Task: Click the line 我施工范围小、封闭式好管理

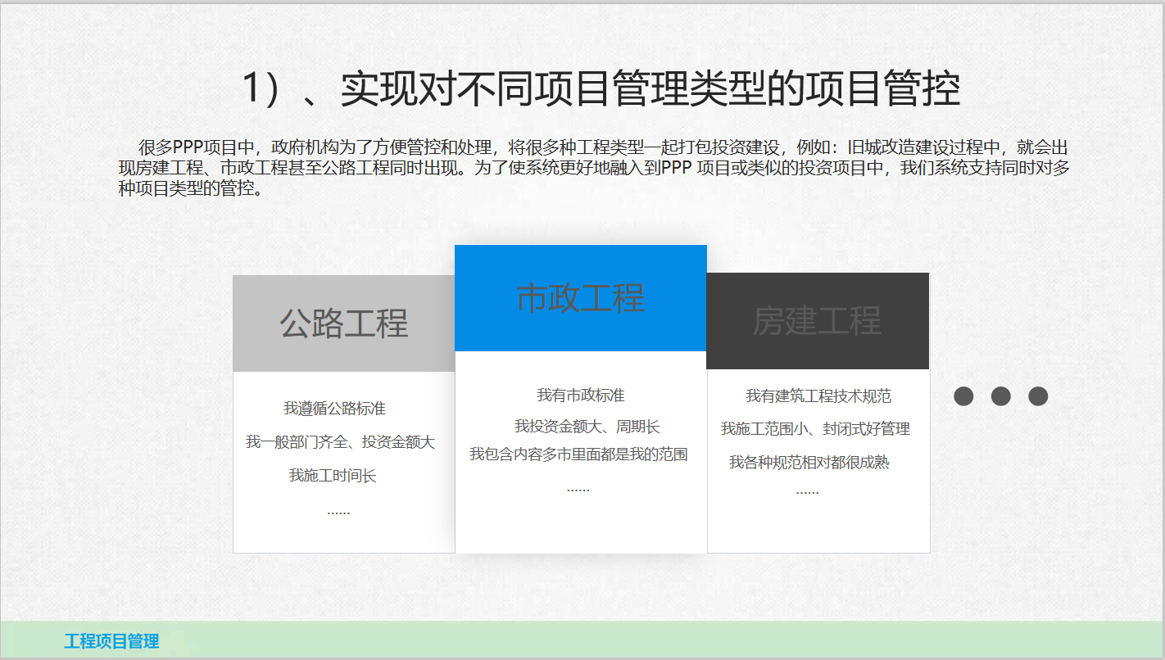Action: point(815,429)
